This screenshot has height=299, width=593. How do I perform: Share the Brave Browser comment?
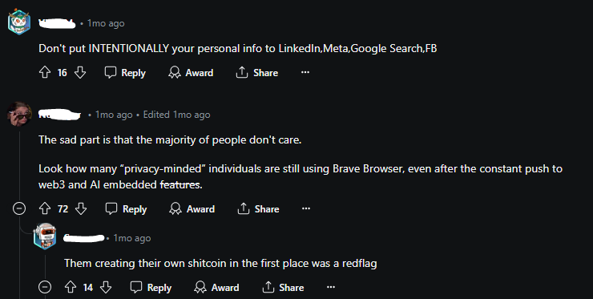[x=258, y=208]
